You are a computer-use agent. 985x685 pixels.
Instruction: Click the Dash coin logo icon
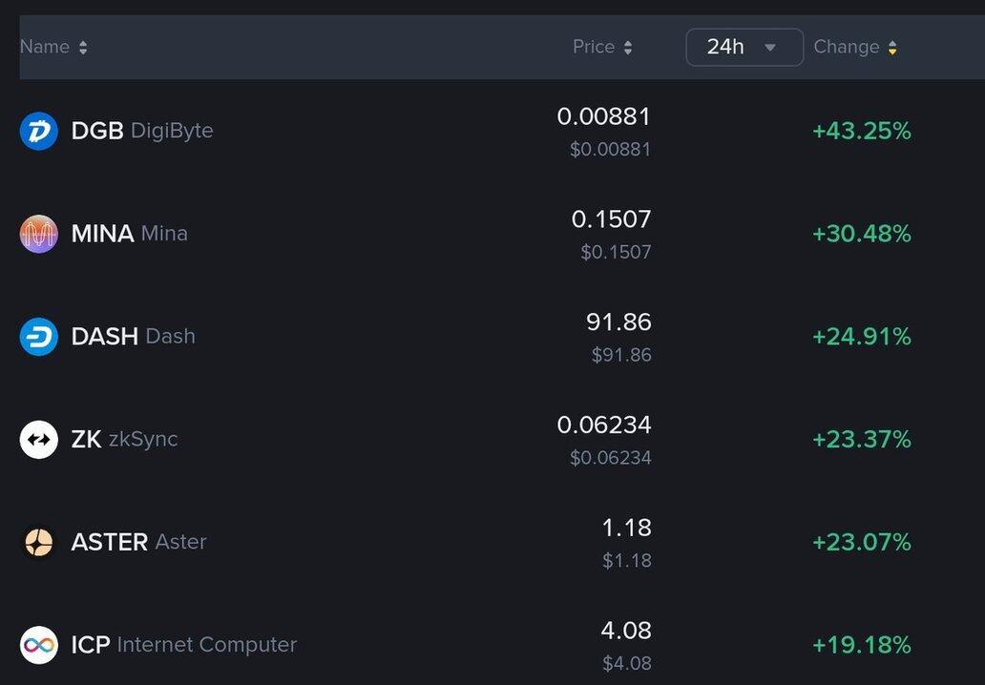coord(39,337)
